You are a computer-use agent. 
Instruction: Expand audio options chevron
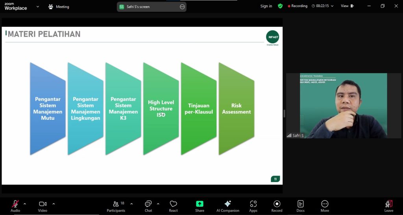pyautogui.click(x=25, y=204)
